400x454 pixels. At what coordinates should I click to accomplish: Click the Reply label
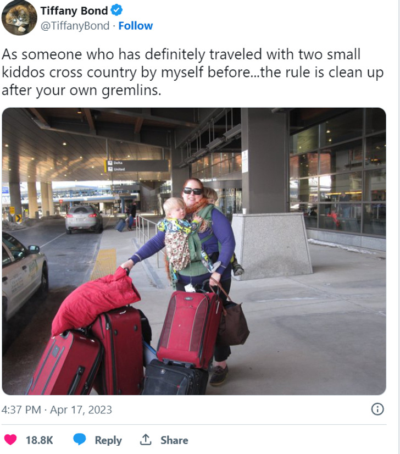(108, 440)
